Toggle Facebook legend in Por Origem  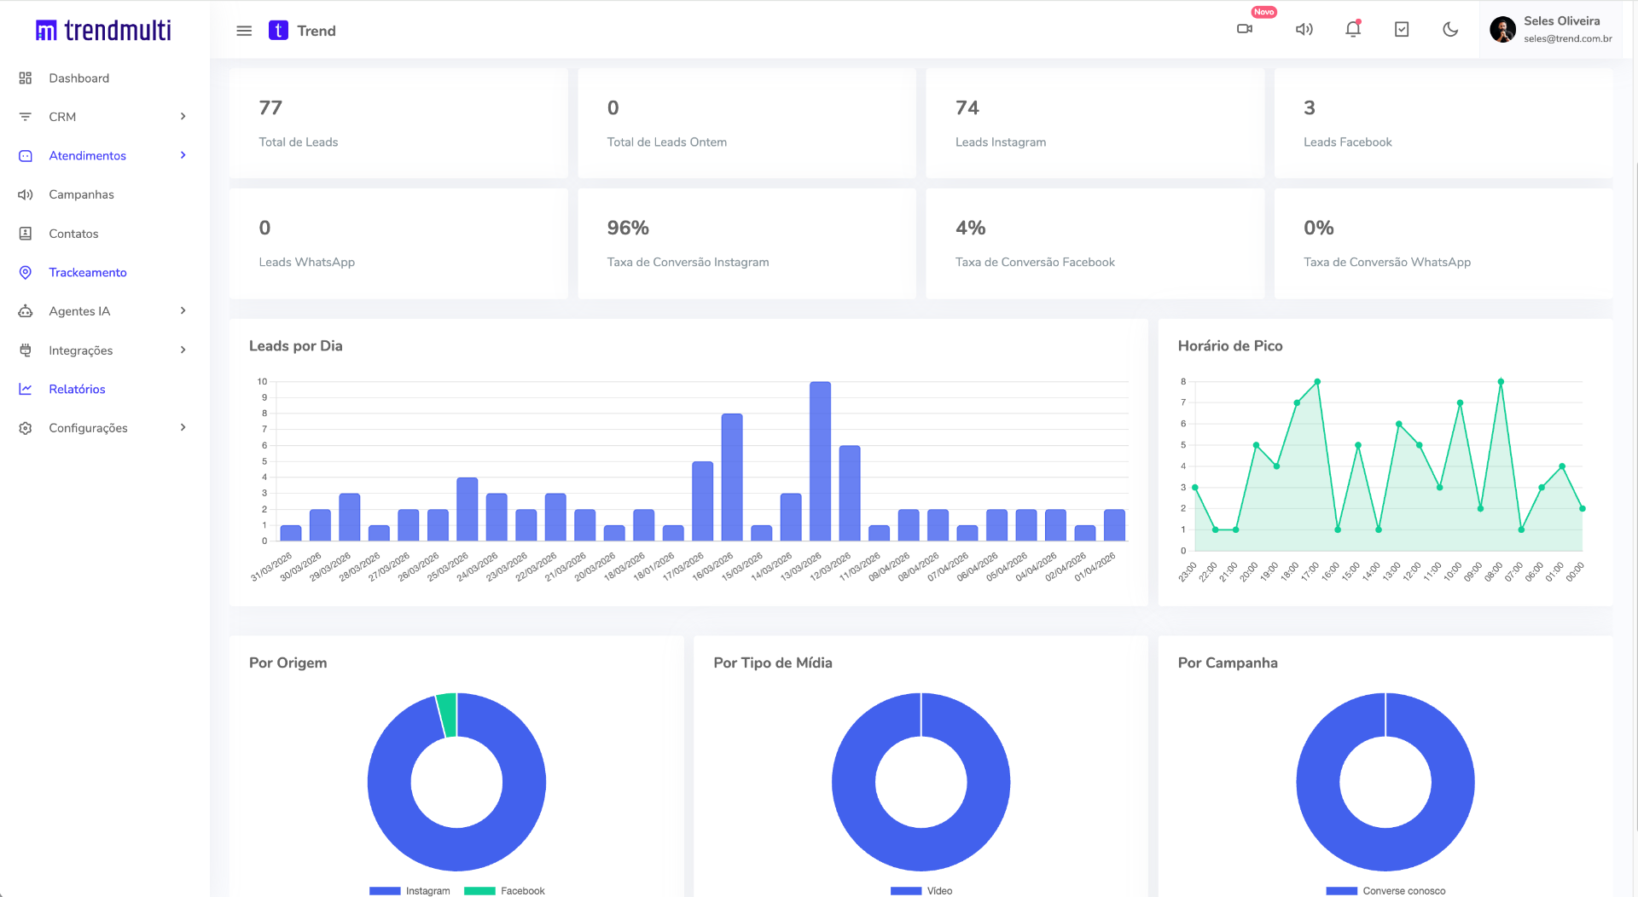coord(504,890)
